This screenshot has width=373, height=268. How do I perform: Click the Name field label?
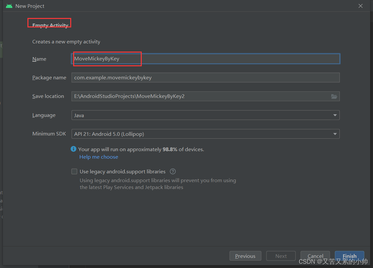click(39, 59)
